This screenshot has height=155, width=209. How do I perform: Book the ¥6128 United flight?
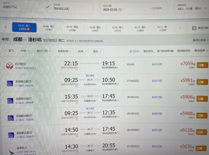(x=201, y=132)
